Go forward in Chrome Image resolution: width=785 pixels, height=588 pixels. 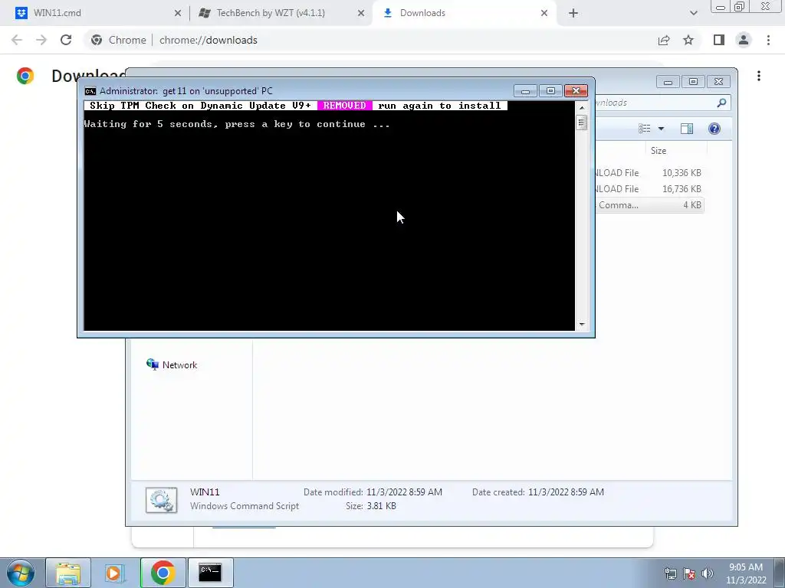pyautogui.click(x=41, y=40)
